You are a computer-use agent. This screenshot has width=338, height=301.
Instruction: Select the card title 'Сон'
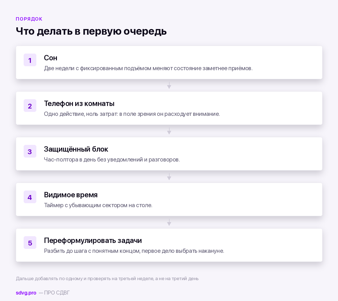pos(51,58)
